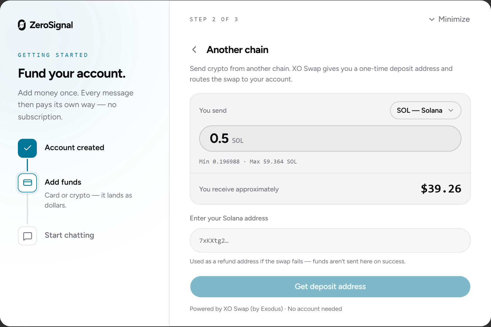
Task: Select the Account created step label
Action: (74, 148)
